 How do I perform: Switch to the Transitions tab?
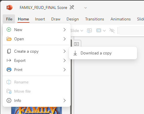click(94, 19)
